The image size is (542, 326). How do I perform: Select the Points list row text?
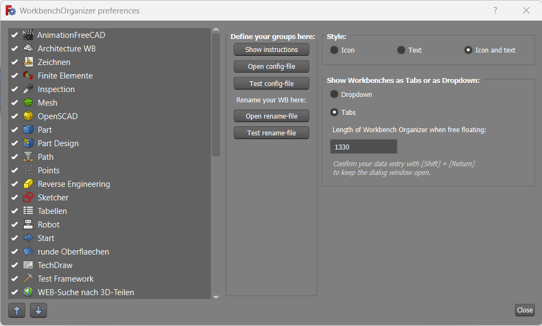[48, 170]
